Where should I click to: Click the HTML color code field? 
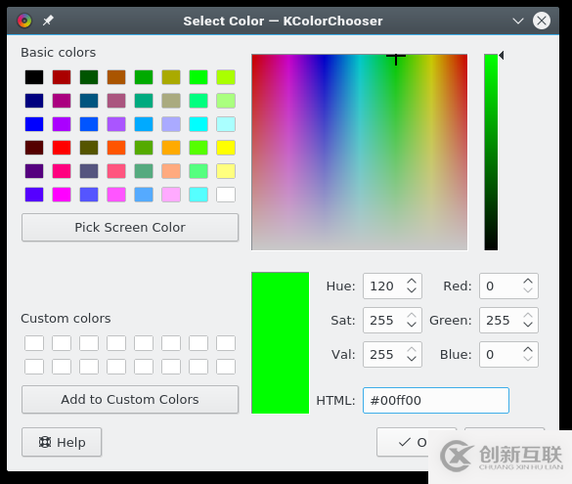(436, 401)
